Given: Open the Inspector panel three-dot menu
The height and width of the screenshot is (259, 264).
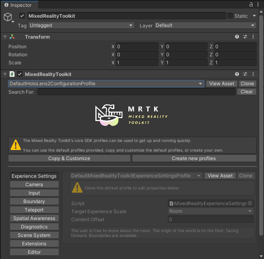Looking at the screenshot, I should 258,4.
